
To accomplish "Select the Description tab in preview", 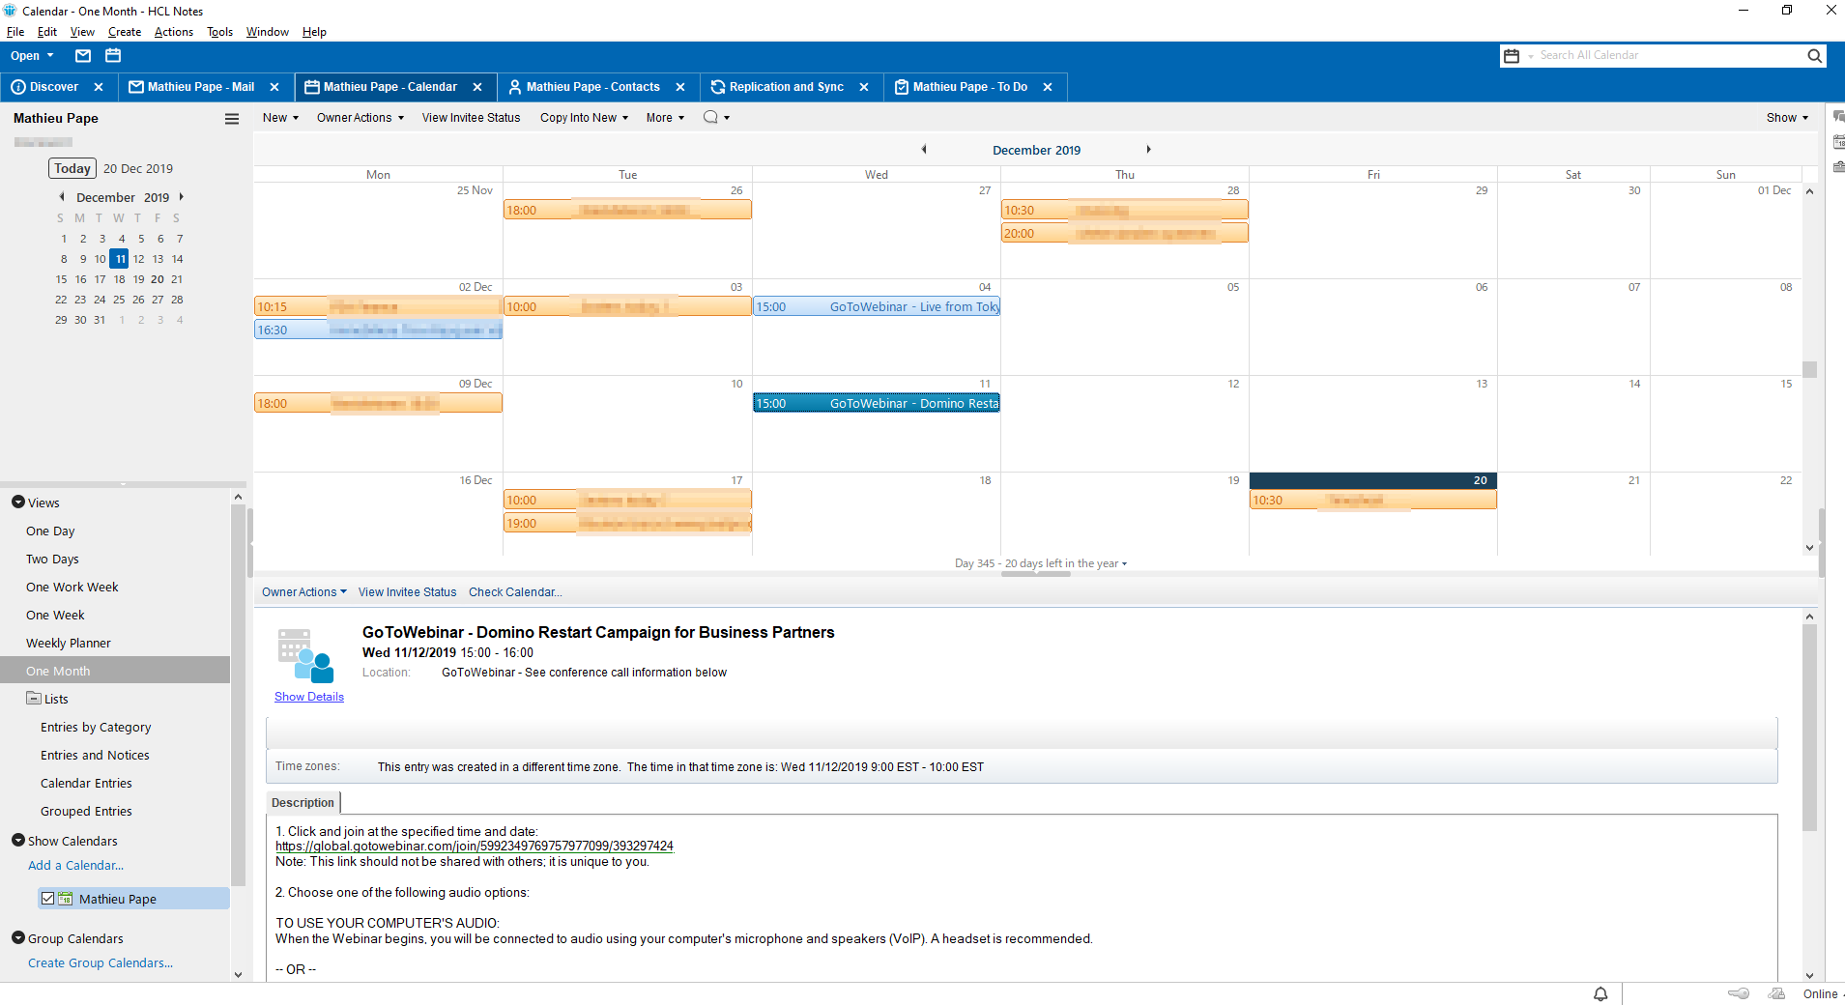I will coord(303,803).
